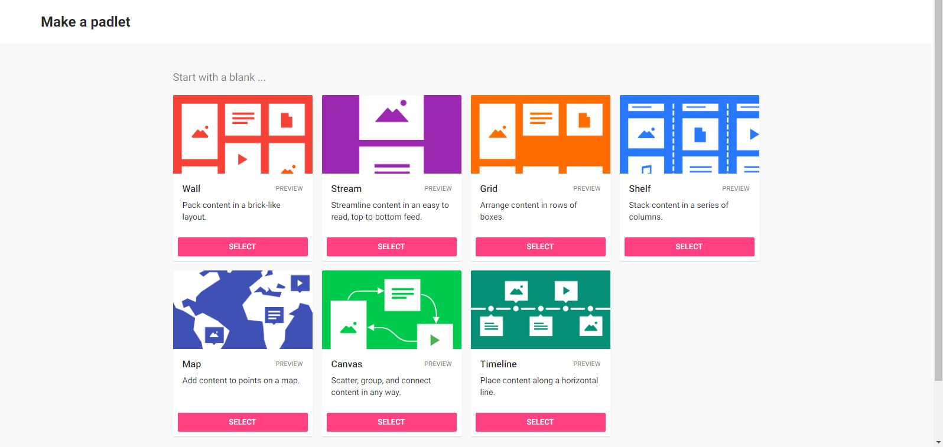Click the scrollbar down arrow
Image resolution: width=943 pixels, height=447 pixels.
pos(938,442)
